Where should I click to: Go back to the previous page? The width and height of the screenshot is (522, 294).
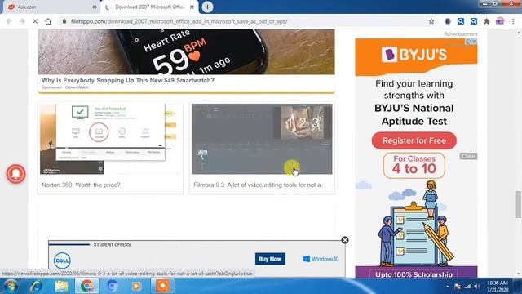[x=9, y=21]
